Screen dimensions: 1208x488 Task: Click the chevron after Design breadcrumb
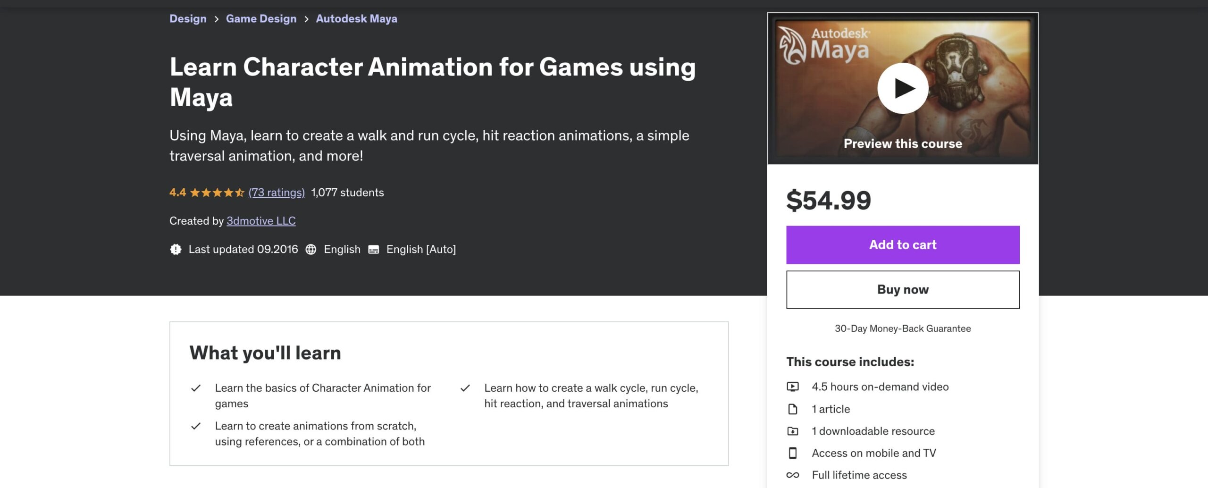tap(216, 19)
